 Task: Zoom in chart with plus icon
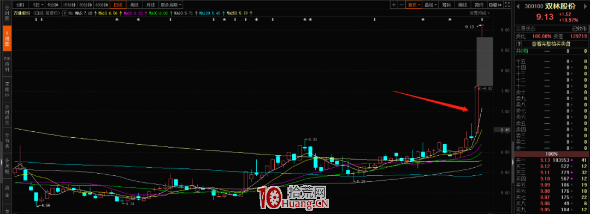(393, 5)
